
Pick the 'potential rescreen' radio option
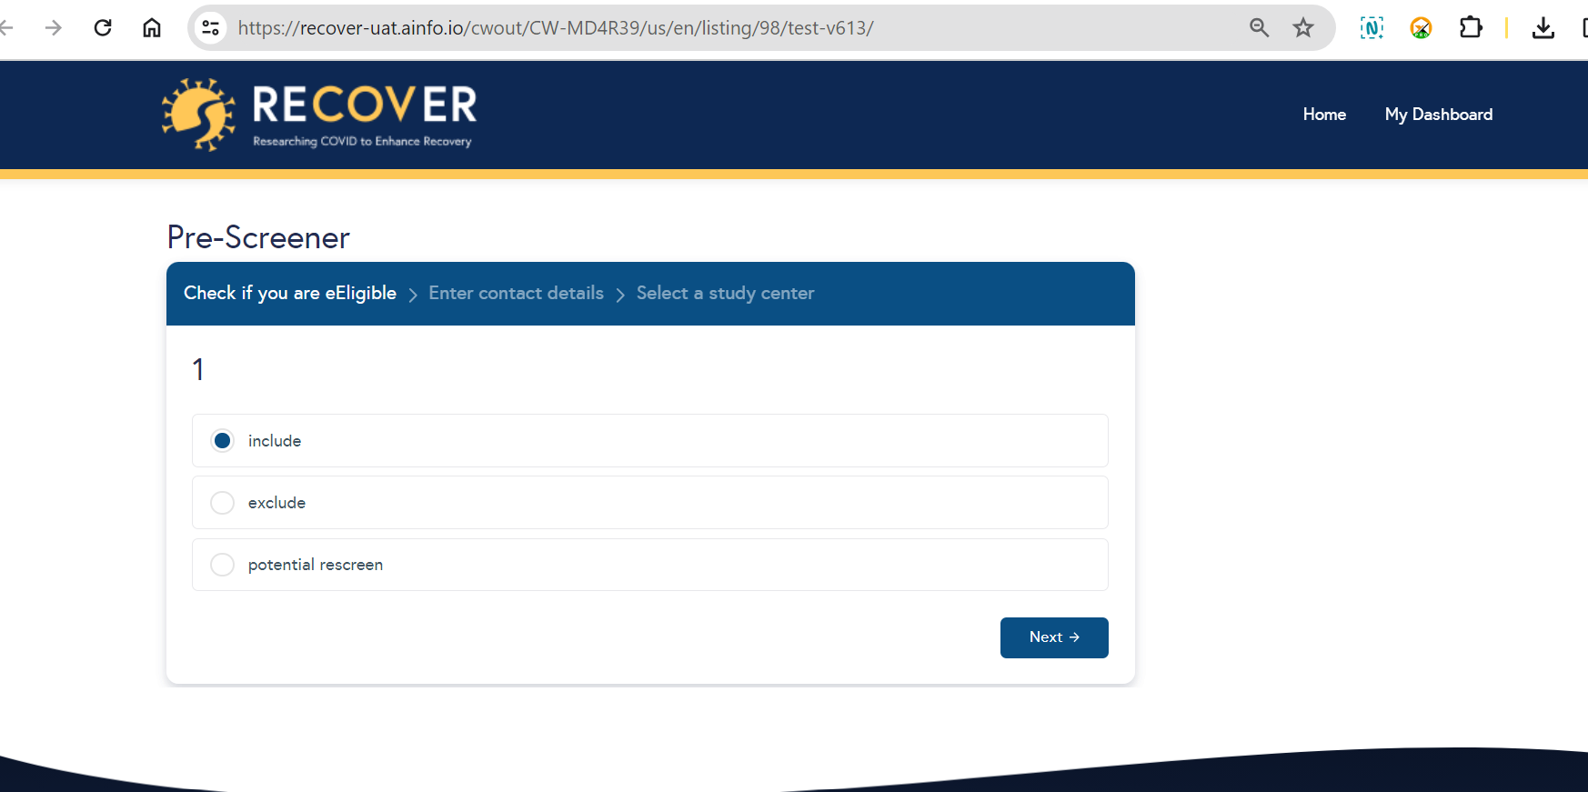[x=222, y=565]
